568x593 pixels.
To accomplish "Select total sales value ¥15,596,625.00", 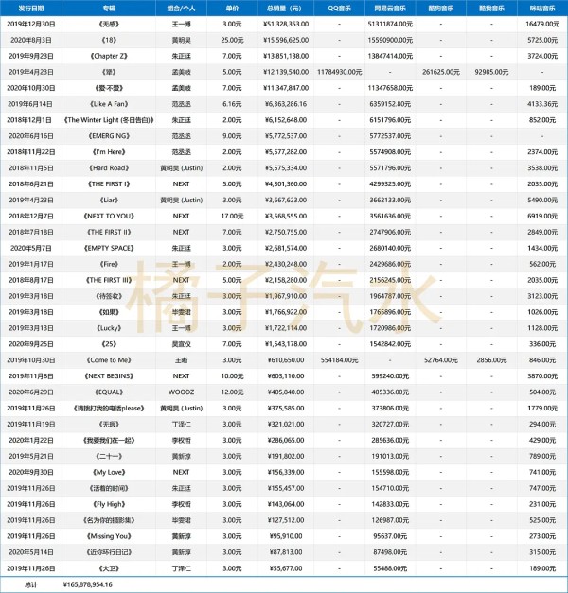I will 286,40.
